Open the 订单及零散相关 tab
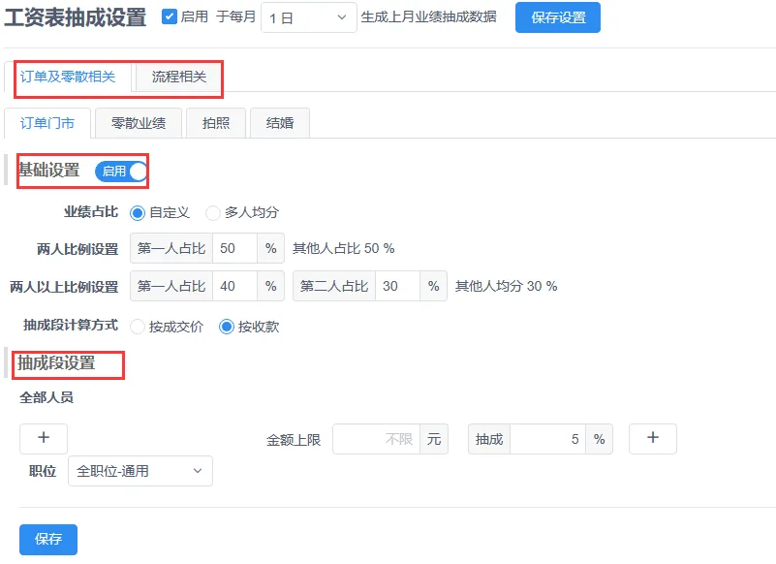The height and width of the screenshot is (564, 776). point(68,77)
